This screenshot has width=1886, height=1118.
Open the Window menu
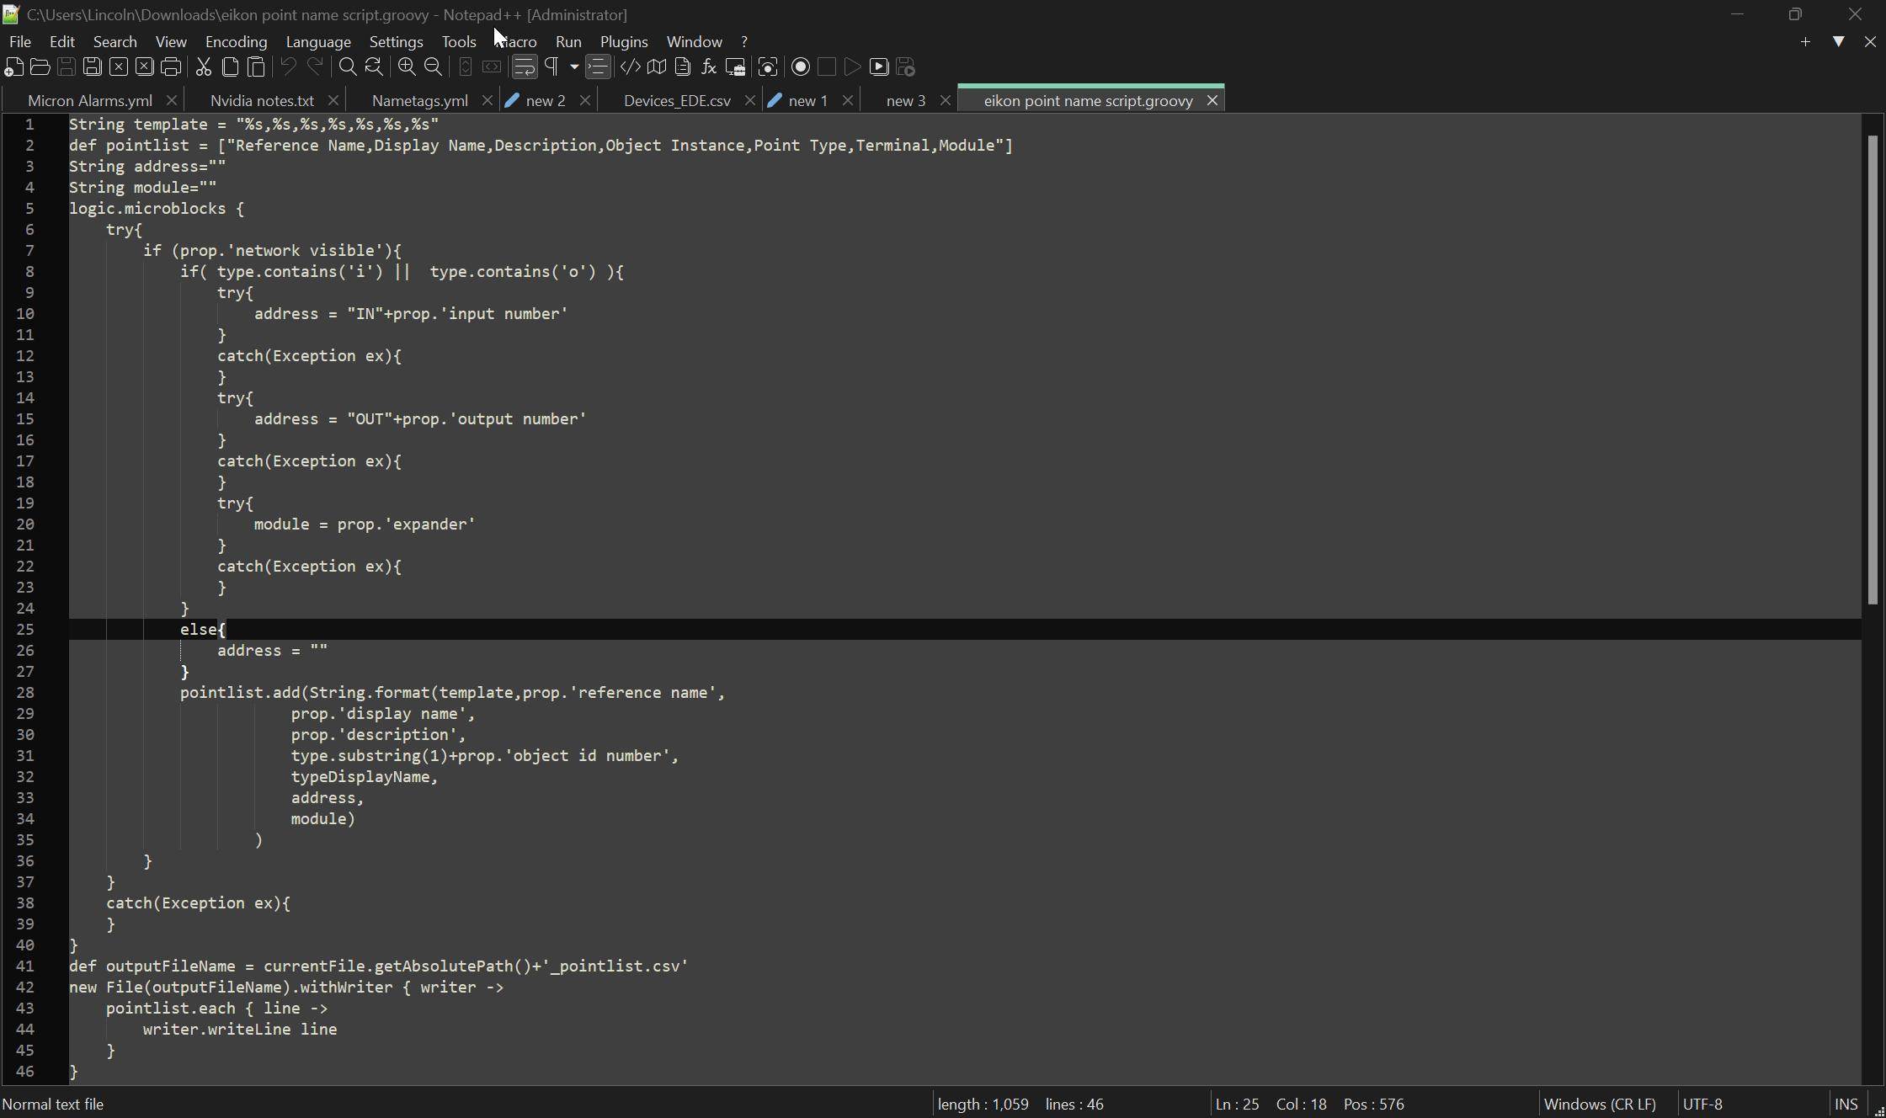click(695, 41)
